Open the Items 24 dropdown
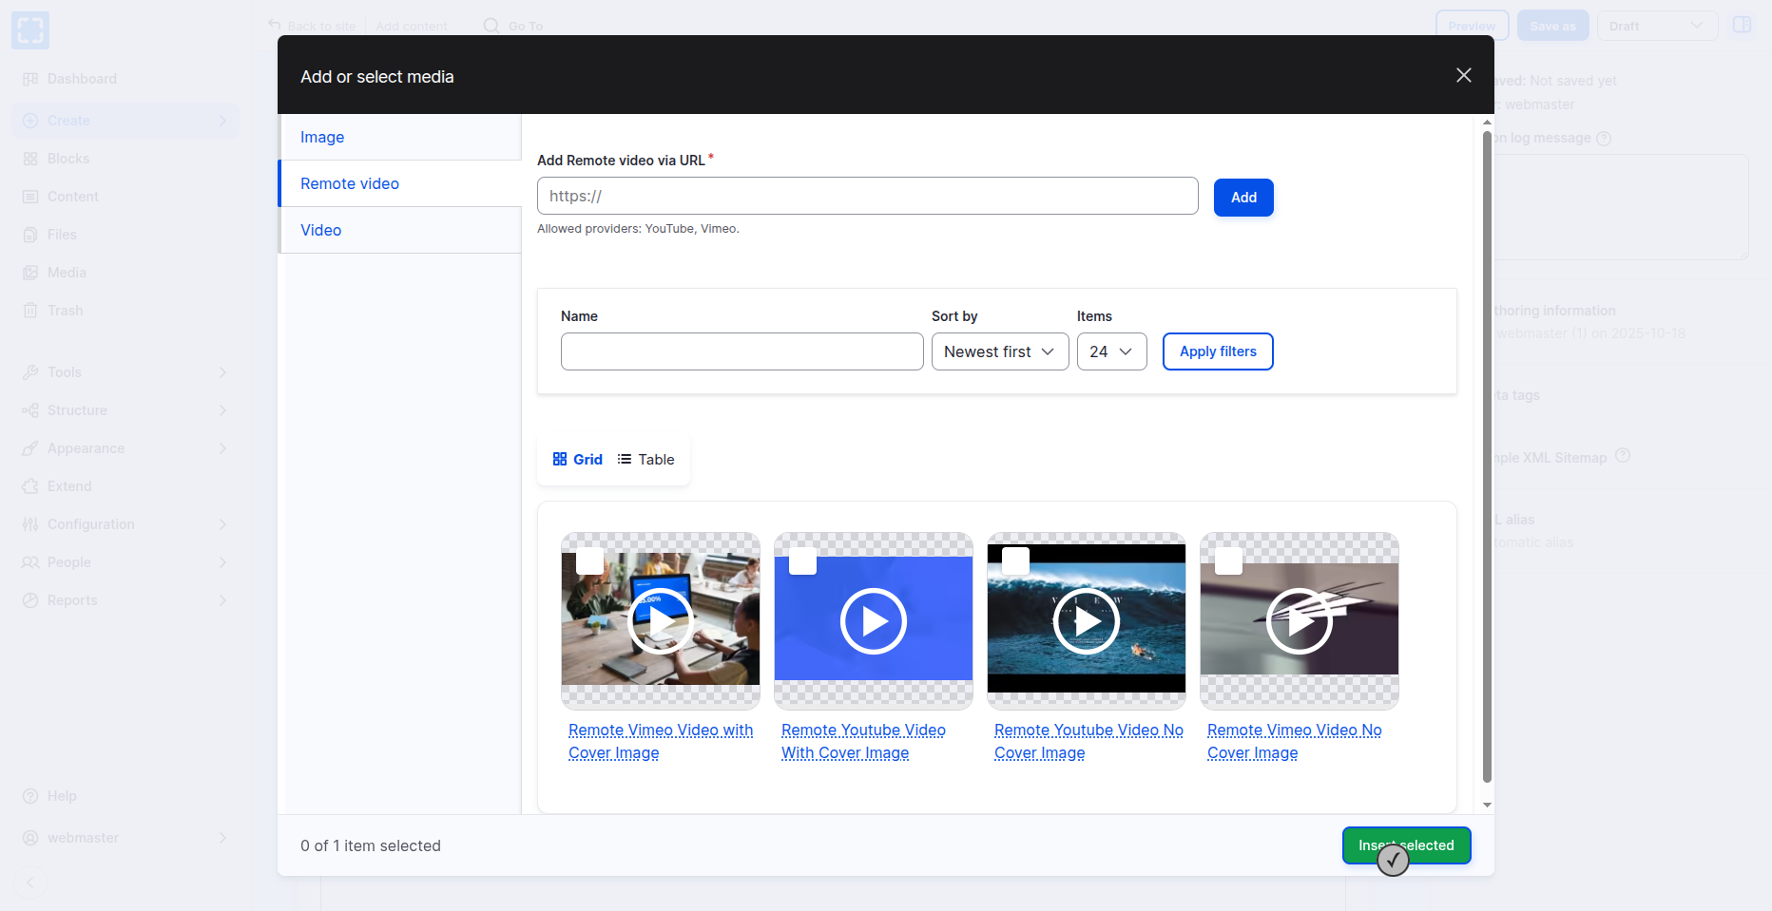 [1112, 351]
